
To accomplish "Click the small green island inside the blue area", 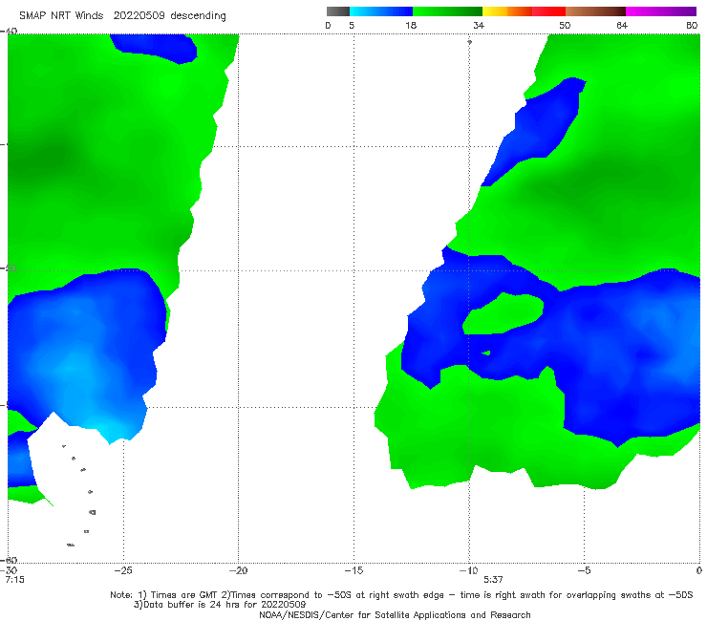I will (x=486, y=353).
